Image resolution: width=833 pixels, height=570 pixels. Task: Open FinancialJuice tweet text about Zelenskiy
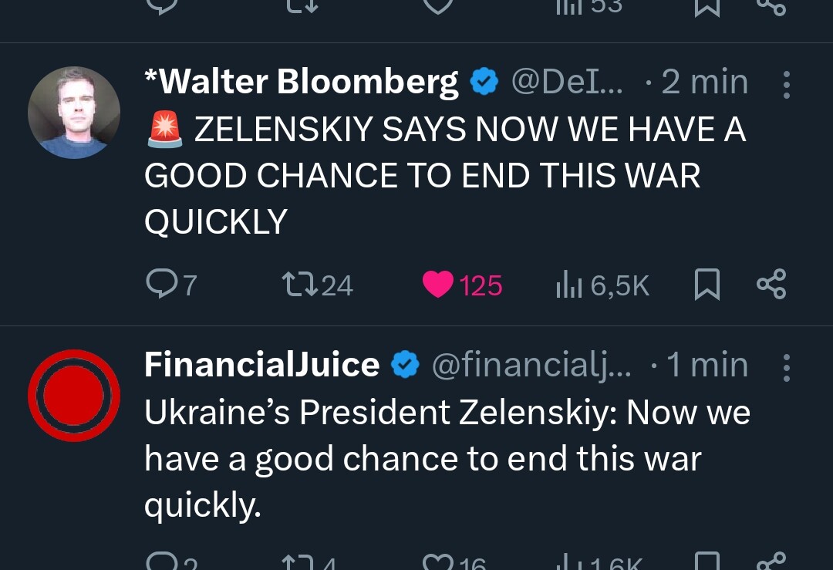tap(447, 458)
